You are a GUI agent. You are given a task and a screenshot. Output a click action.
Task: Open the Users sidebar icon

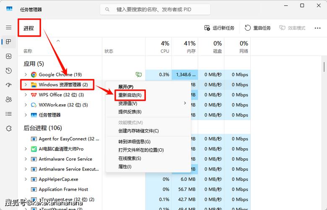pyautogui.click(x=8, y=100)
